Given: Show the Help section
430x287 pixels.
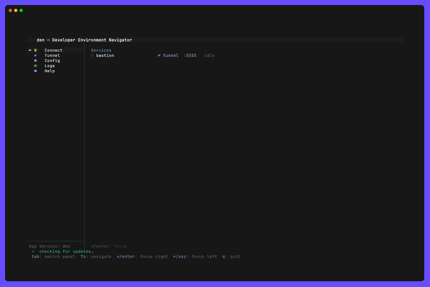Looking at the screenshot, I should (x=50, y=71).
